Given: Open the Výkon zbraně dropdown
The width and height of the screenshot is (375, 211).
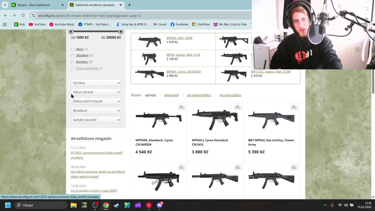Looking at the screenshot, I should pyautogui.click(x=96, y=92).
